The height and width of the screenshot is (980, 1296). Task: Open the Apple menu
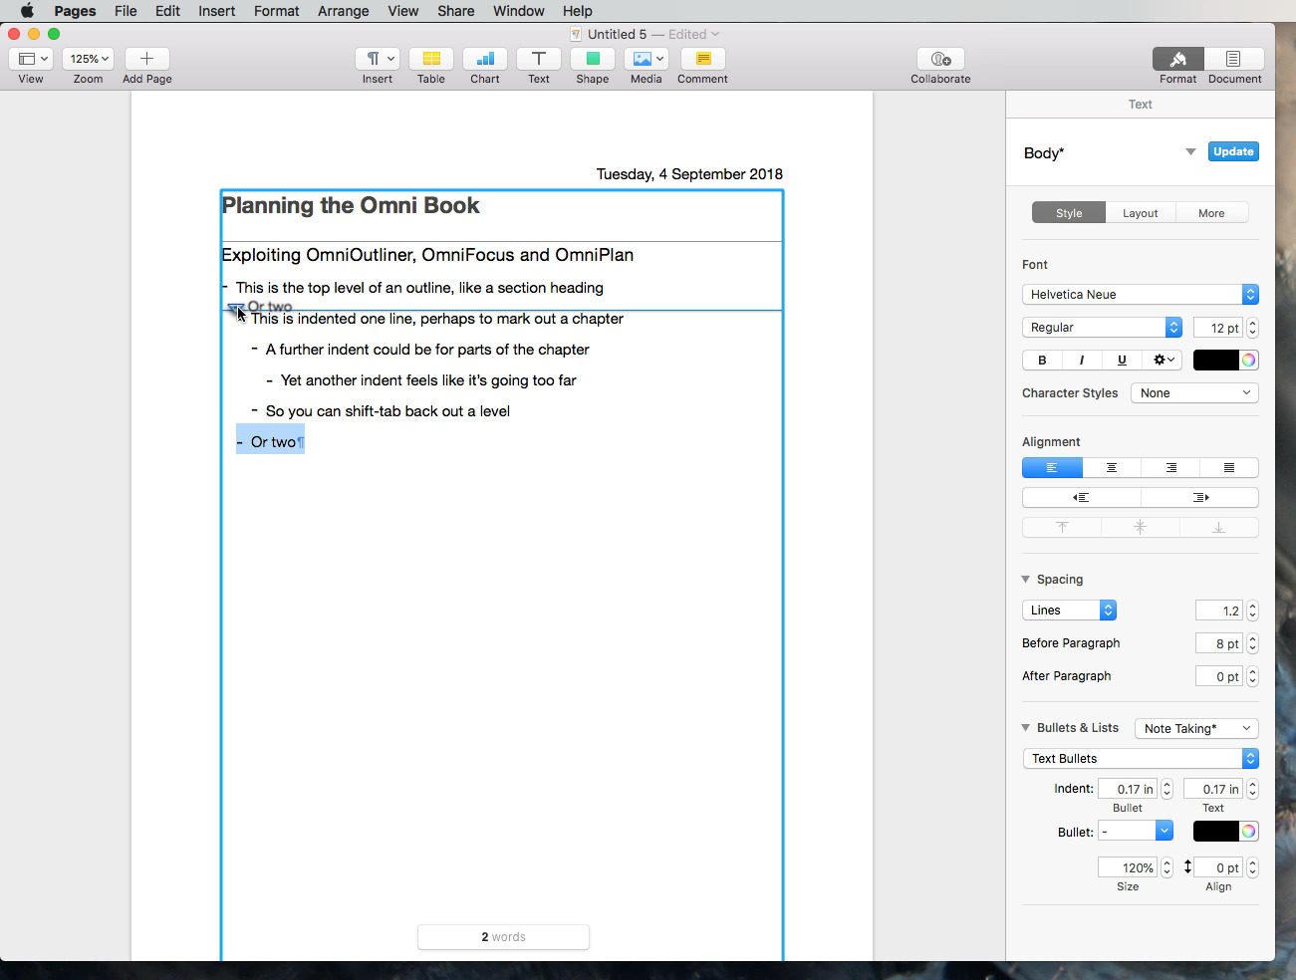(27, 11)
